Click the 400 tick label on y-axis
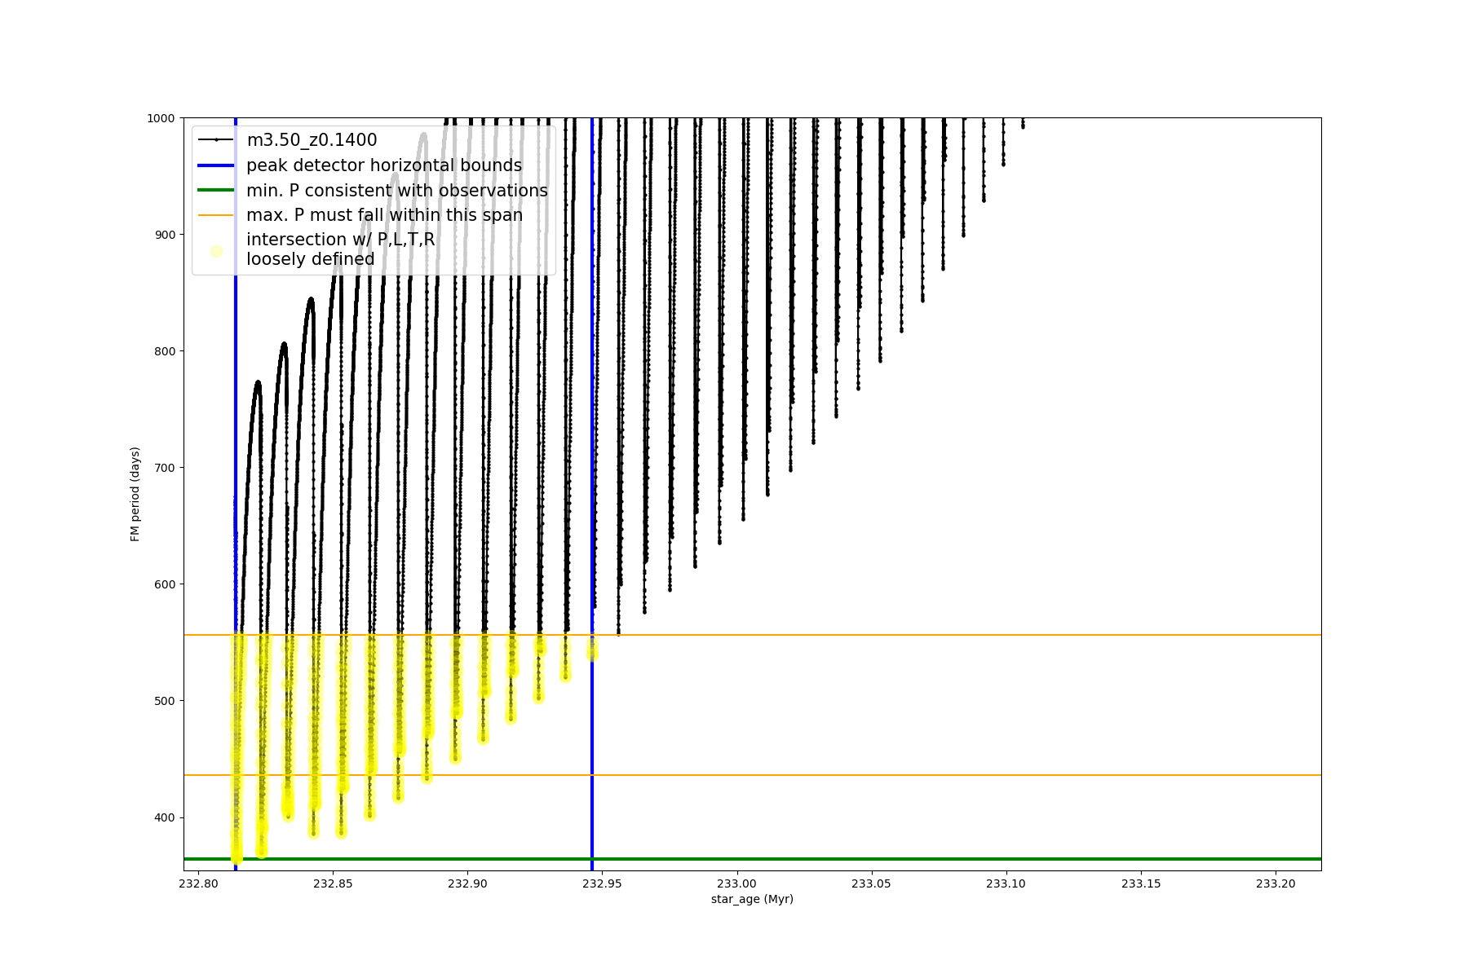 click(x=164, y=817)
